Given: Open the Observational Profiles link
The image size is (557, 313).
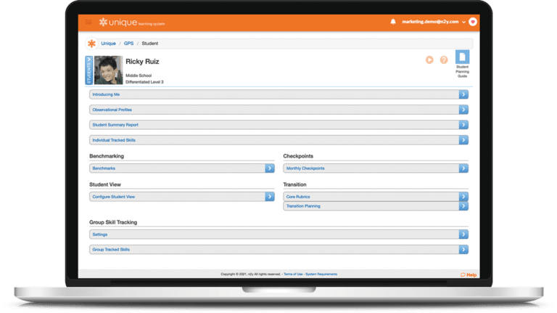Looking at the screenshot, I should pyautogui.click(x=112, y=110).
